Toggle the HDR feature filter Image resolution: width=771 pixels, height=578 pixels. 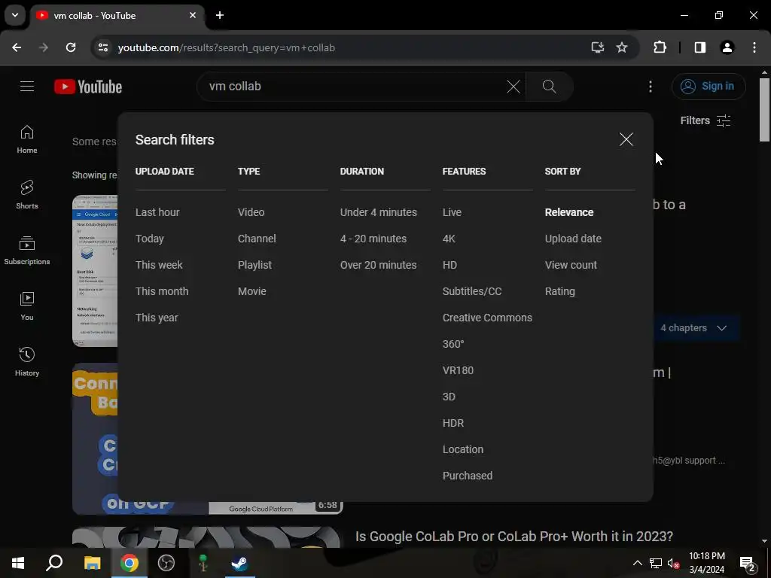coord(453,423)
